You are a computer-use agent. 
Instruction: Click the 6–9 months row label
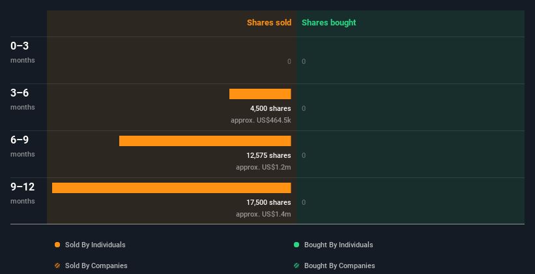pos(23,146)
